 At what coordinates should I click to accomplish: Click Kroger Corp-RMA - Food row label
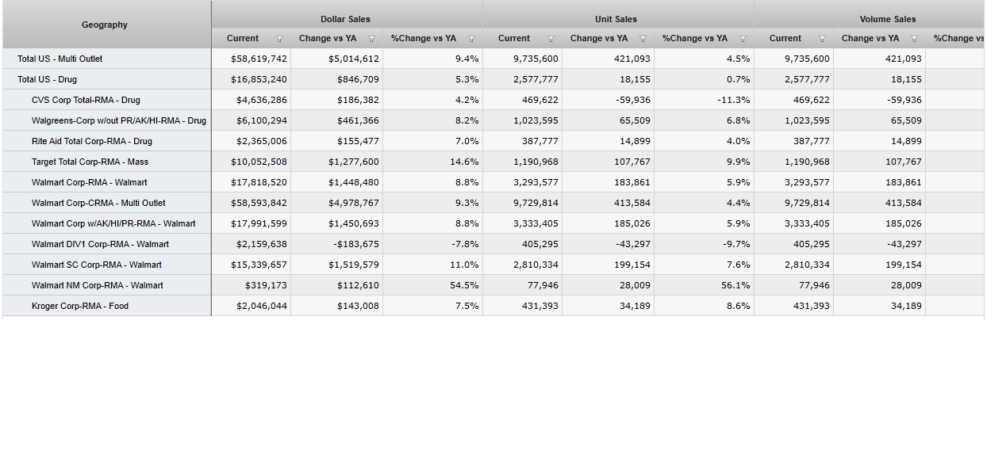80,306
